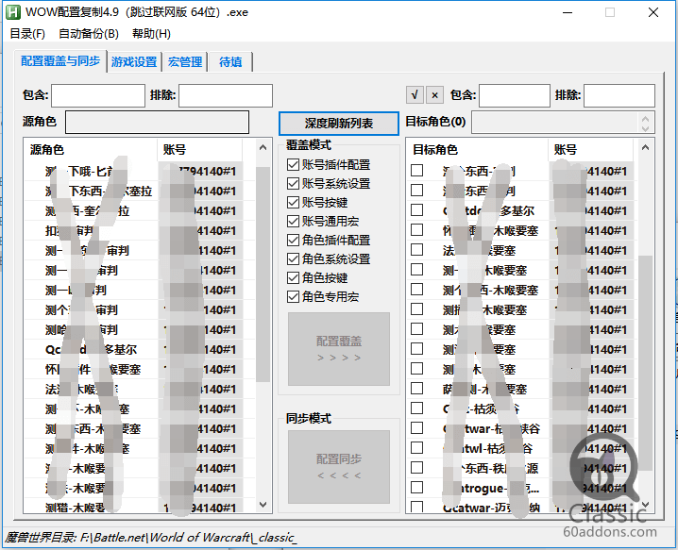Click source list scroll-down arrow
This screenshot has width=678, height=550.
(x=263, y=504)
